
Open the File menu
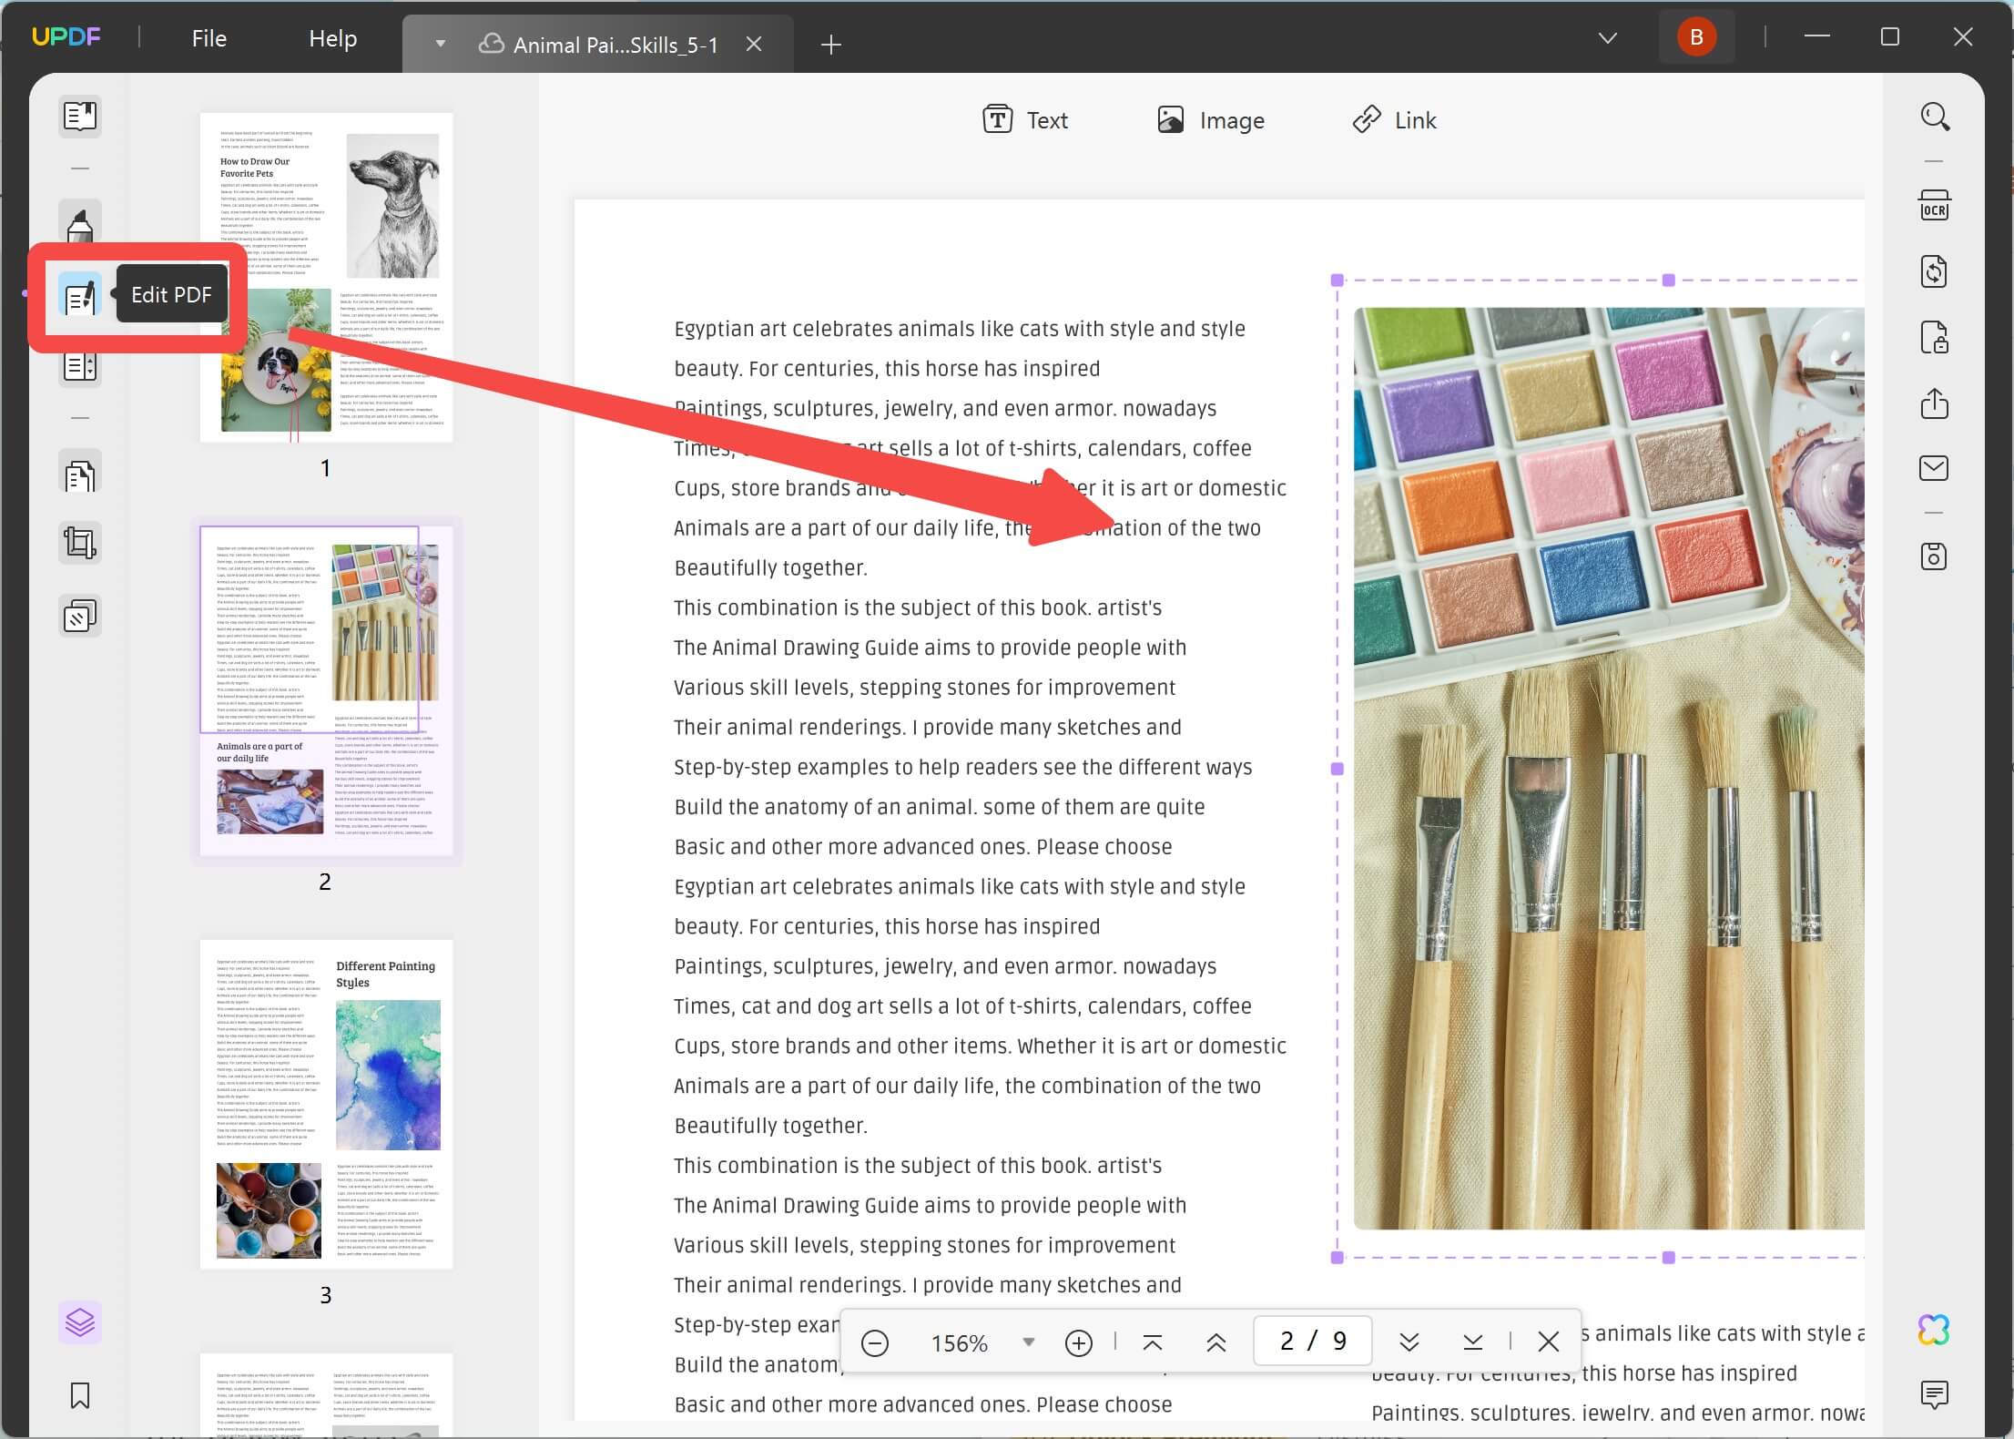pyautogui.click(x=209, y=38)
